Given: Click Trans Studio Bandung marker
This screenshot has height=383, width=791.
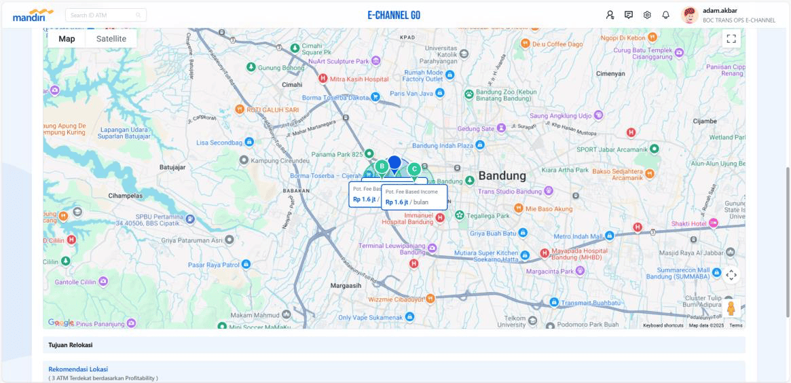Looking at the screenshot, I should click(549, 191).
